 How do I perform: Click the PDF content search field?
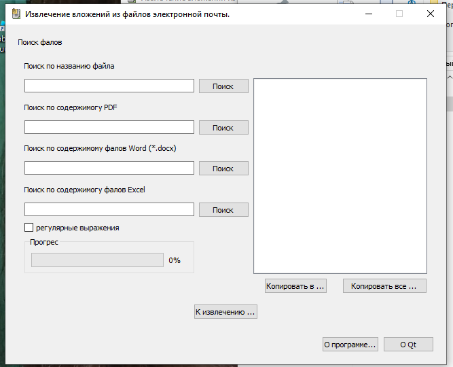coord(109,127)
